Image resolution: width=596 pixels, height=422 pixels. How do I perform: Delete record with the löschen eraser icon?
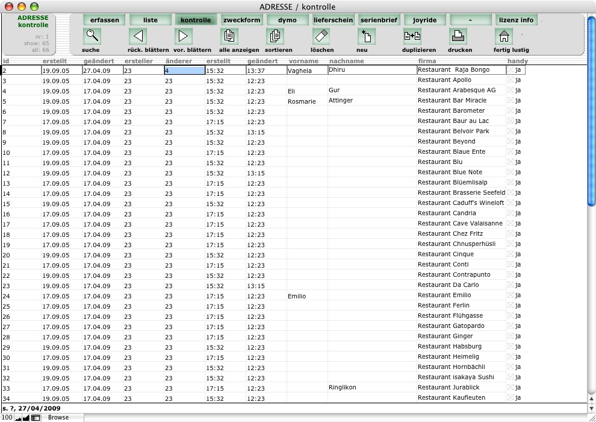pos(321,37)
